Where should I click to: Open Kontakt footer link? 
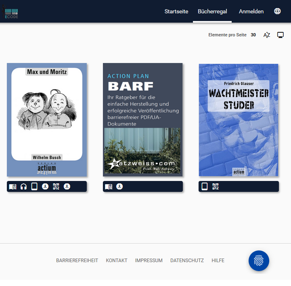117,261
